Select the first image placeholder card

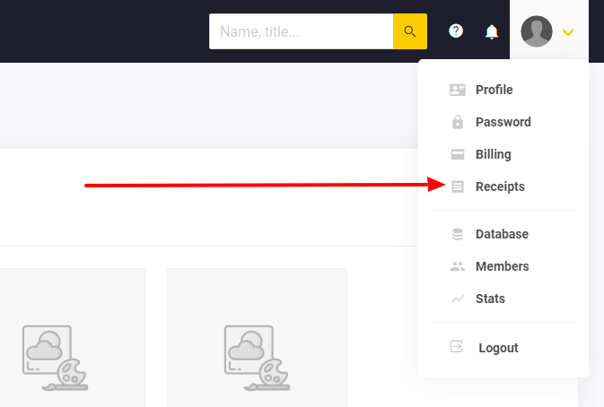point(55,339)
